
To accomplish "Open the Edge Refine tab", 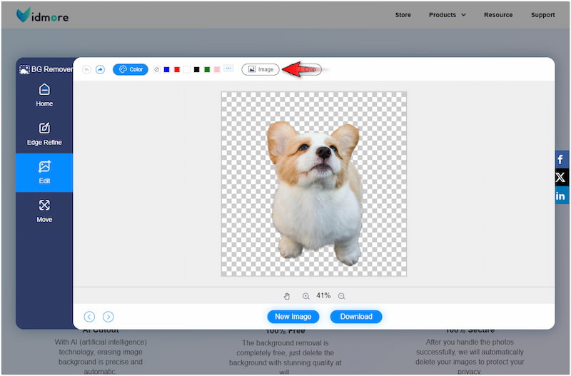I will tap(44, 134).
